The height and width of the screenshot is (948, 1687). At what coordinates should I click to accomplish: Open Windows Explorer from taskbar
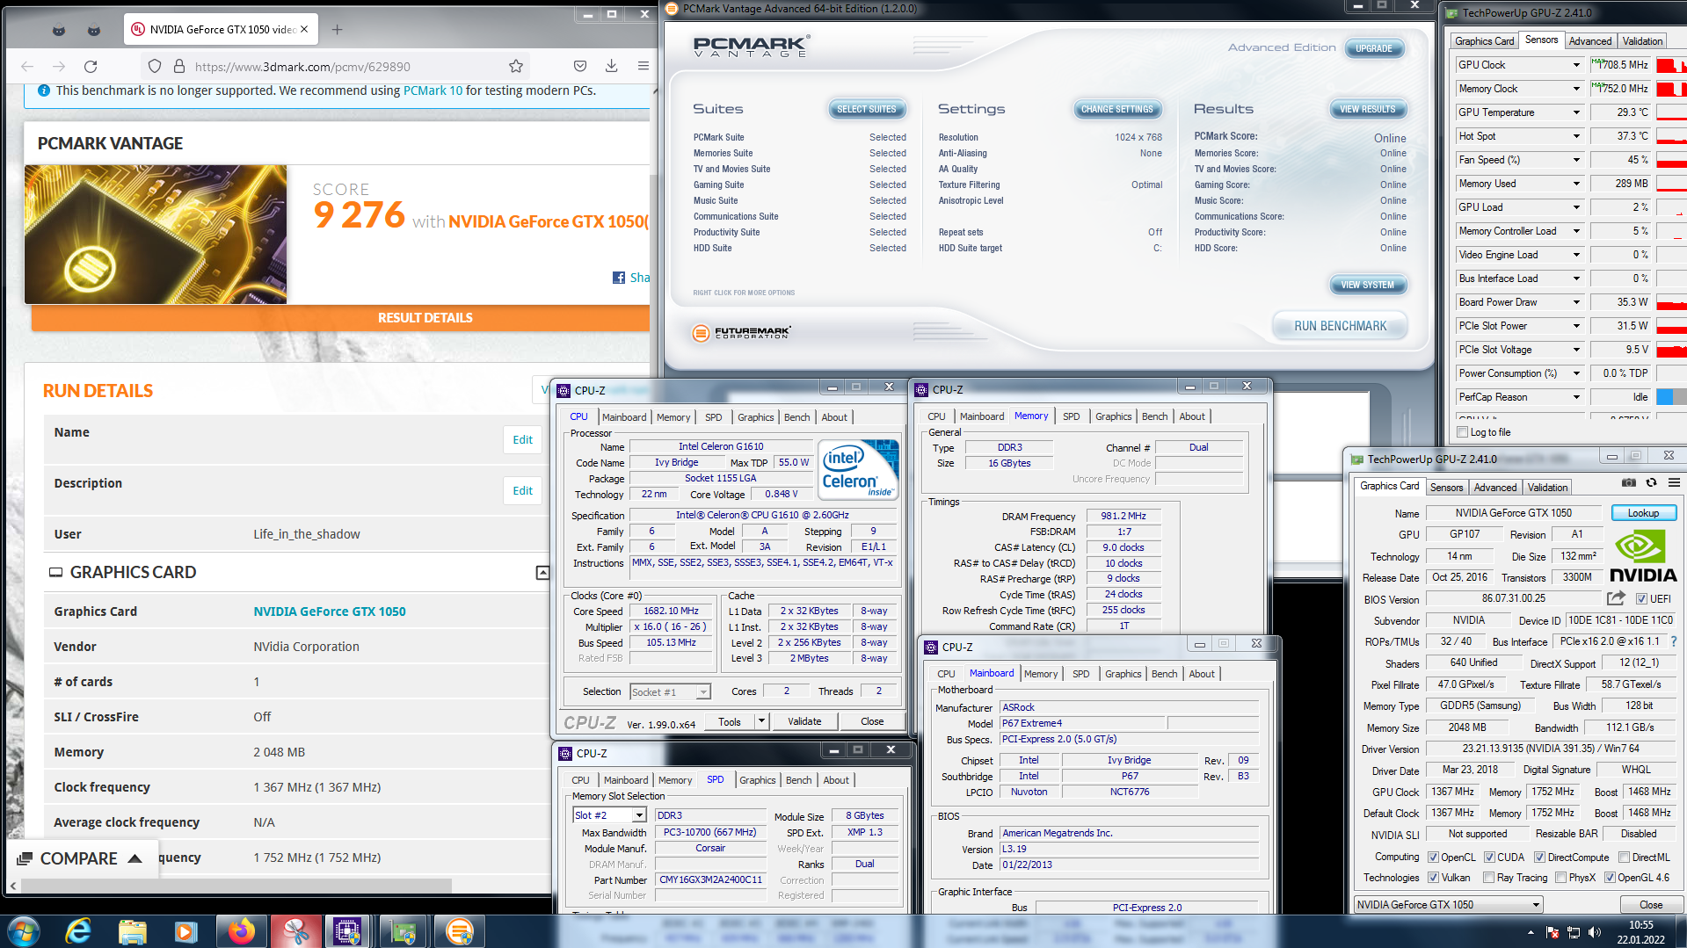[x=132, y=931]
